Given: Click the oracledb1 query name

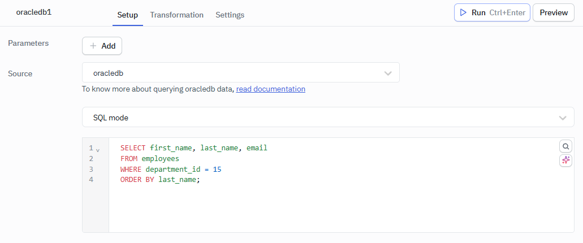Looking at the screenshot, I should click(x=34, y=12).
